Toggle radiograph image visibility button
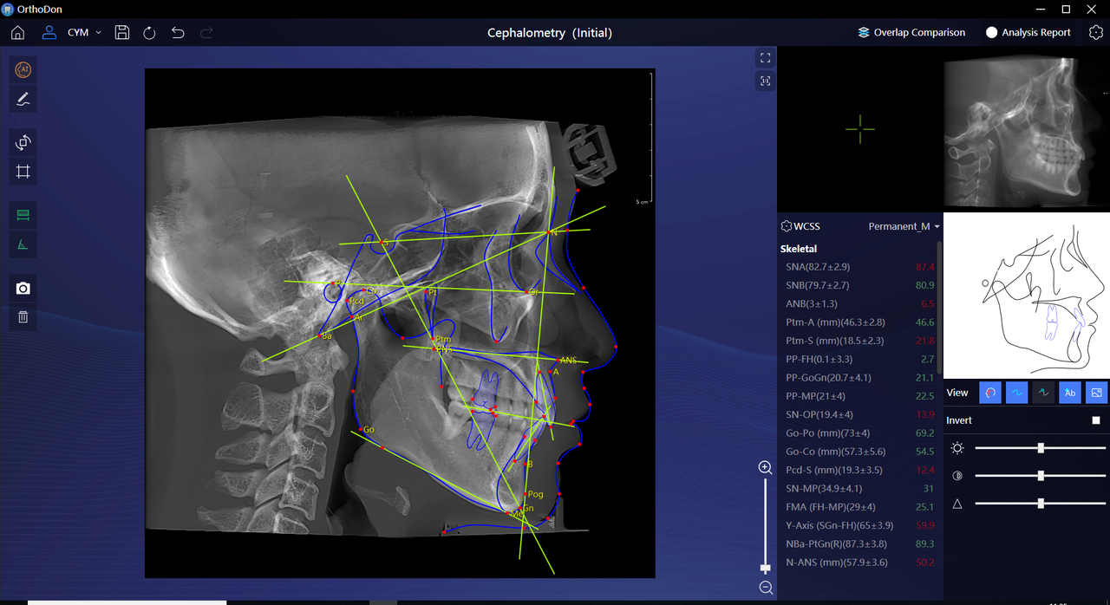 coord(1097,393)
